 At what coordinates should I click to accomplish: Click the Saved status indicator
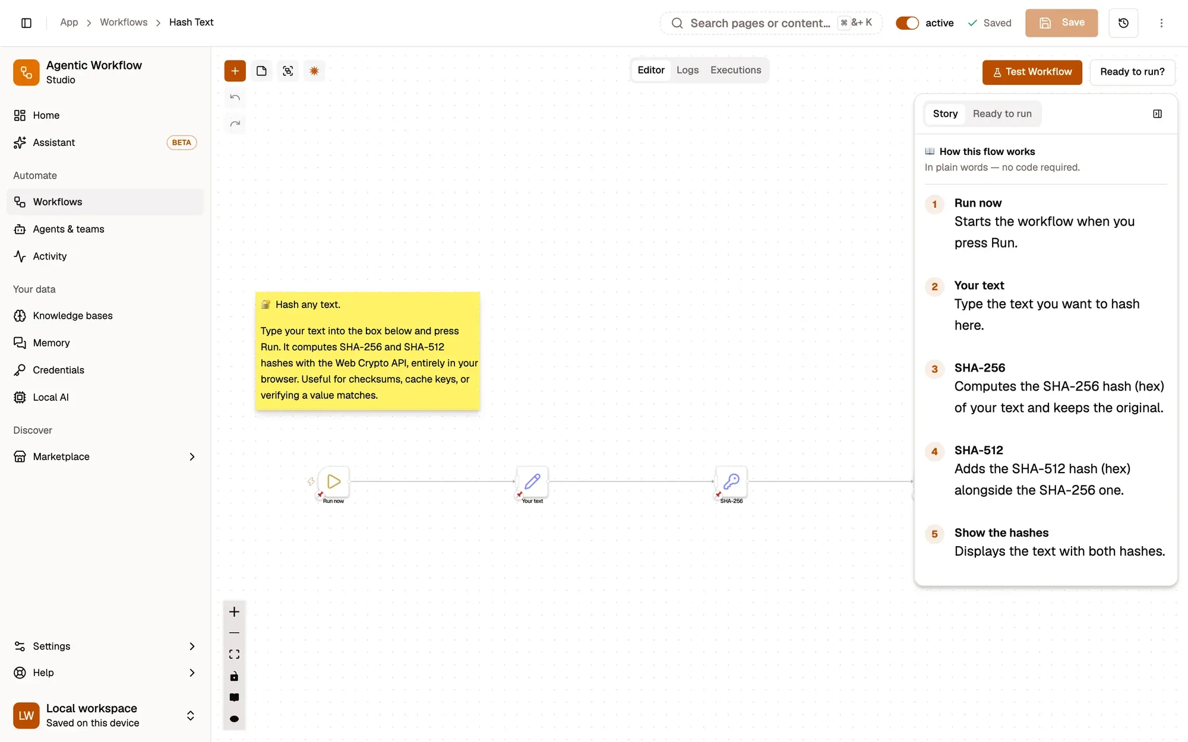(x=990, y=23)
